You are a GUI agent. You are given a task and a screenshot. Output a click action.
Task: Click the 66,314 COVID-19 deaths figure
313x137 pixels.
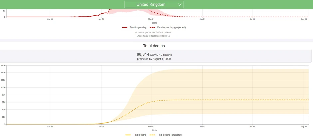pyautogui.click(x=154, y=54)
